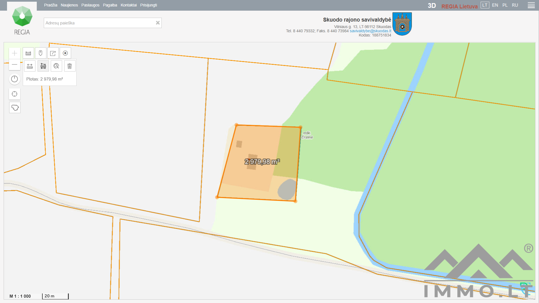Select the map marker pin tool
Image resolution: width=539 pixels, height=303 pixels.
(x=40, y=53)
